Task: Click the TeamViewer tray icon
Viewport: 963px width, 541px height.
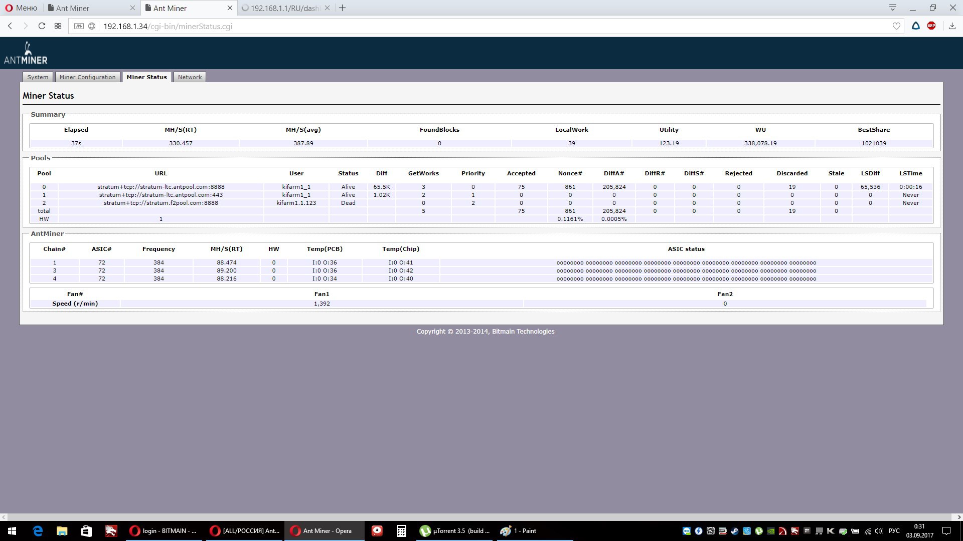Action: point(686,531)
